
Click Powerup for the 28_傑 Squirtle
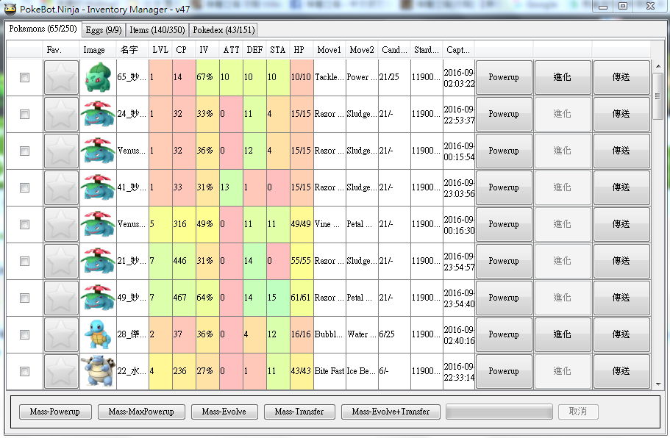[x=504, y=334]
